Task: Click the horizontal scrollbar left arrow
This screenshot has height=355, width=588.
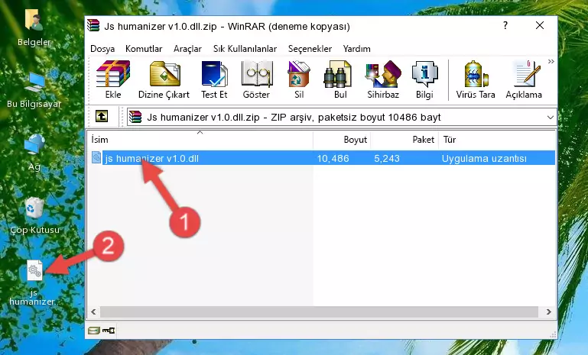Action: click(x=93, y=311)
